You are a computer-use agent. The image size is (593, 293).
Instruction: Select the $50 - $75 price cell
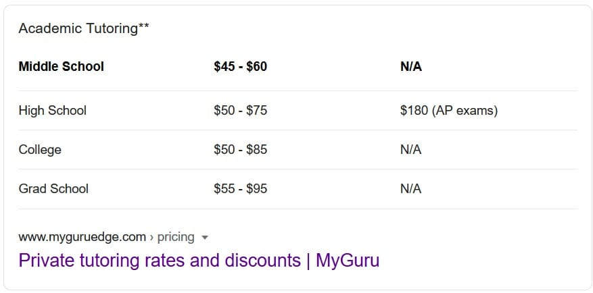click(x=241, y=111)
